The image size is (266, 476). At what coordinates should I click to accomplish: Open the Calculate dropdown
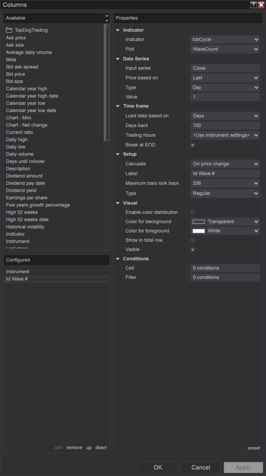point(225,164)
